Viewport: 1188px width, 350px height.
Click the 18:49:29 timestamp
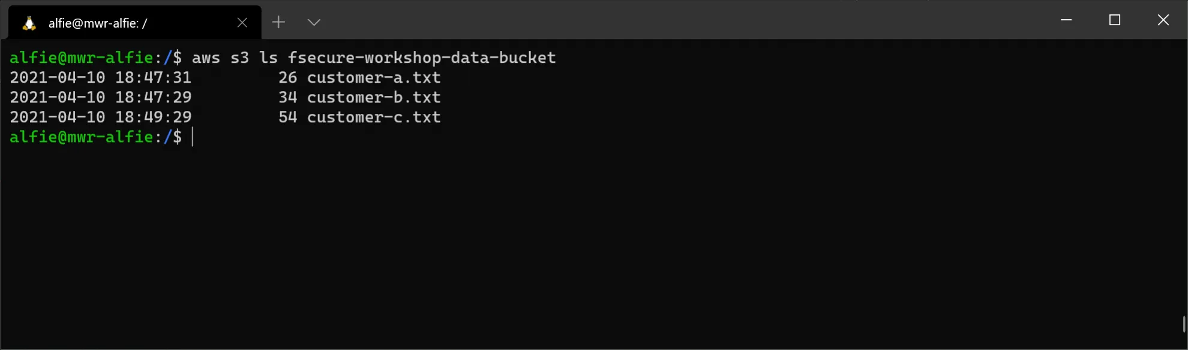153,117
